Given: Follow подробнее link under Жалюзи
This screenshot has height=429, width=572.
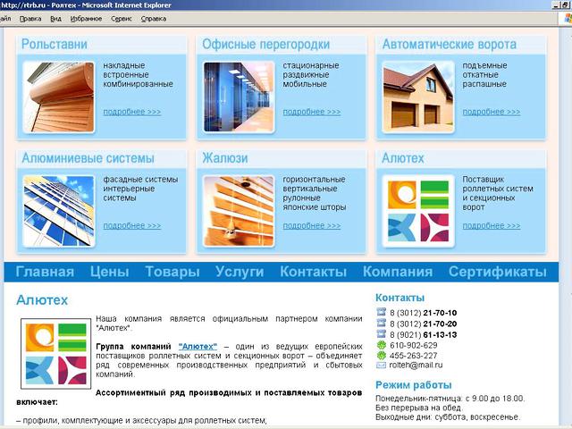Looking at the screenshot, I should (x=312, y=225).
